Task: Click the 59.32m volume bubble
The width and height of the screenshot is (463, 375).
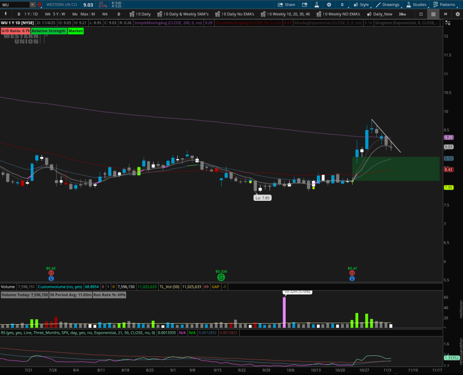Action: click(x=297, y=292)
